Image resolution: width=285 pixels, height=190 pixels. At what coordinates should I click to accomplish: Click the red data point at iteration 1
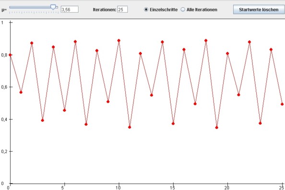point(21,93)
